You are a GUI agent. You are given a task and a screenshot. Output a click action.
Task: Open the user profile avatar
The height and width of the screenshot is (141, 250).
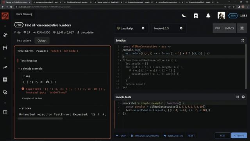point(221,16)
